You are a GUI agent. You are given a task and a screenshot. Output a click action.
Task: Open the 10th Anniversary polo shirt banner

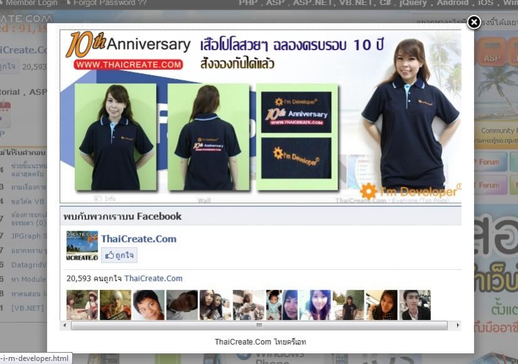(260, 117)
